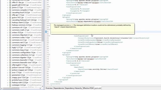Click the maven-dependency-plugin artifactId text
The width and height of the screenshot is (161, 90).
pyautogui.click(x=89, y=21)
